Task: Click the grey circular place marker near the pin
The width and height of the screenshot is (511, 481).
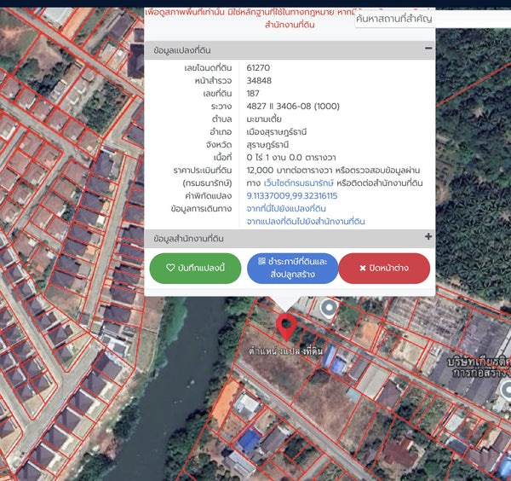Action: (x=329, y=307)
